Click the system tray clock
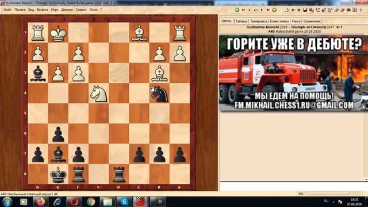 tap(354, 202)
